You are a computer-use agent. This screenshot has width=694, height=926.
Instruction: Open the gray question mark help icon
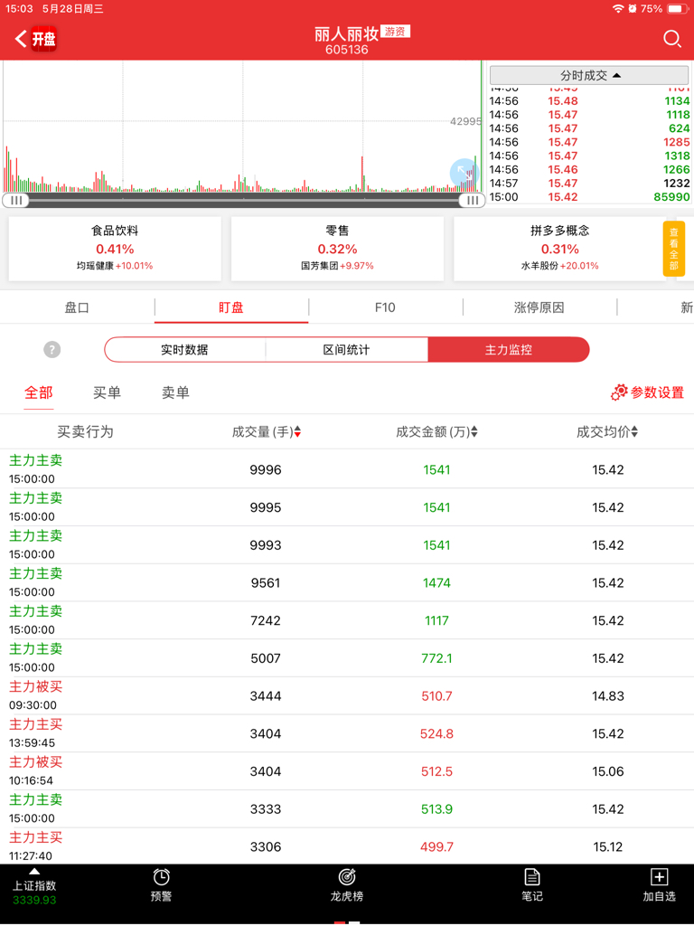(x=52, y=350)
